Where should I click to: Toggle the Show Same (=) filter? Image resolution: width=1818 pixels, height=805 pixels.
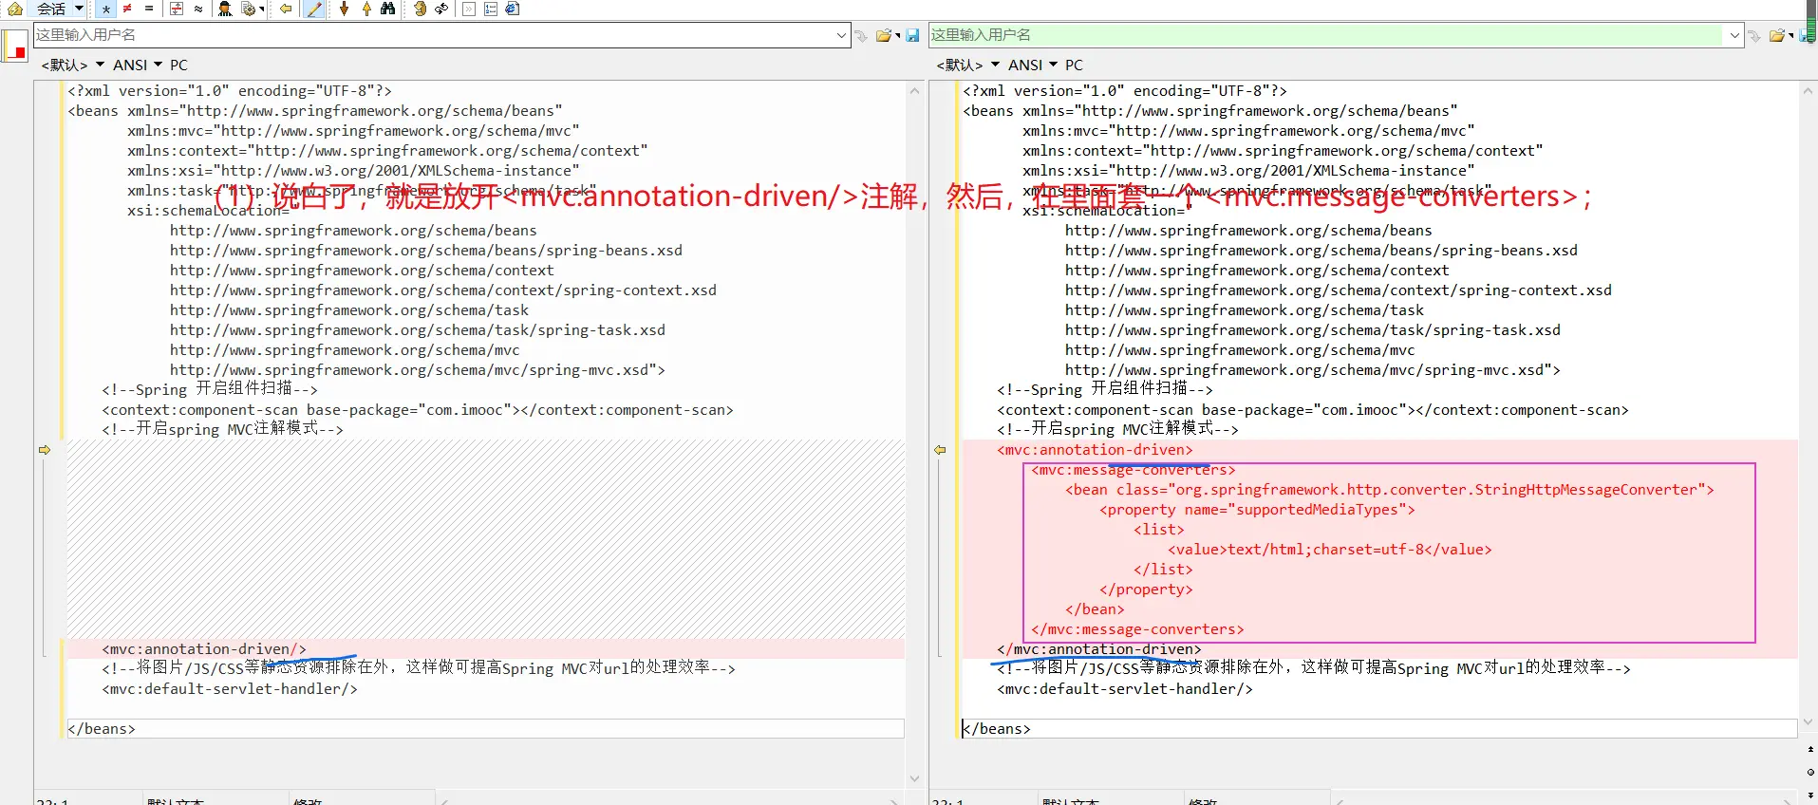[x=149, y=9]
